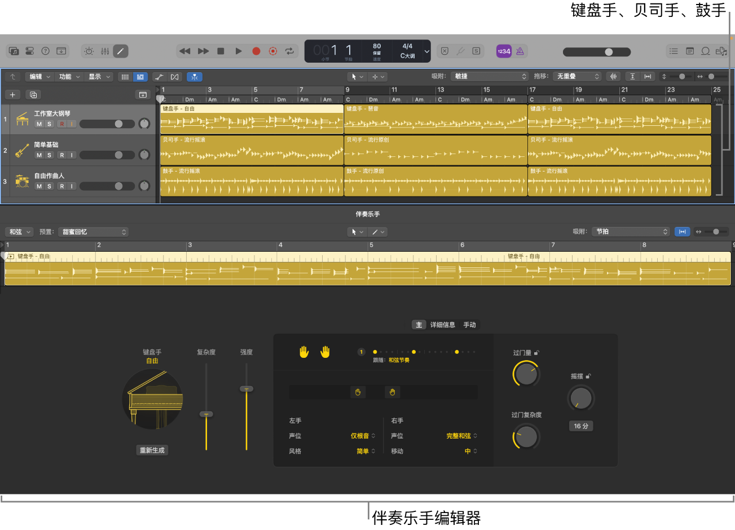This screenshot has width=735, height=530.
Task: Click the Fast Forward transport button
Action: 203,51
